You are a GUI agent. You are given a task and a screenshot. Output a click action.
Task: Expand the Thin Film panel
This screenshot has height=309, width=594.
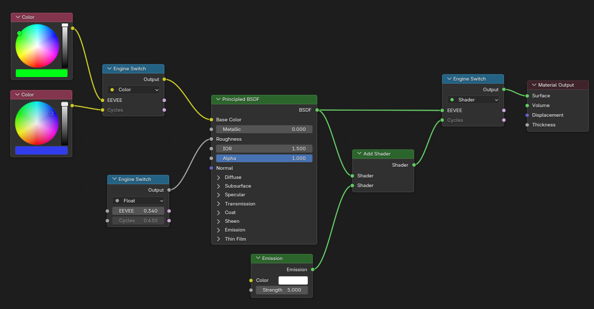click(x=219, y=239)
